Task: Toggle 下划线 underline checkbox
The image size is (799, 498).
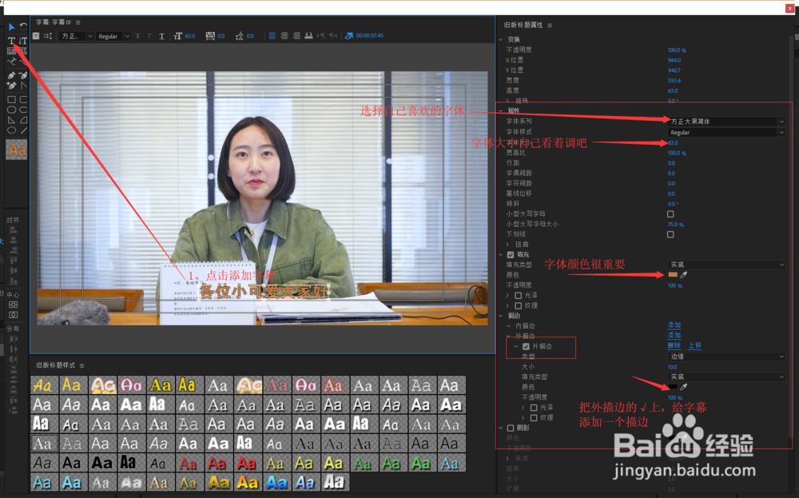Action: [670, 234]
